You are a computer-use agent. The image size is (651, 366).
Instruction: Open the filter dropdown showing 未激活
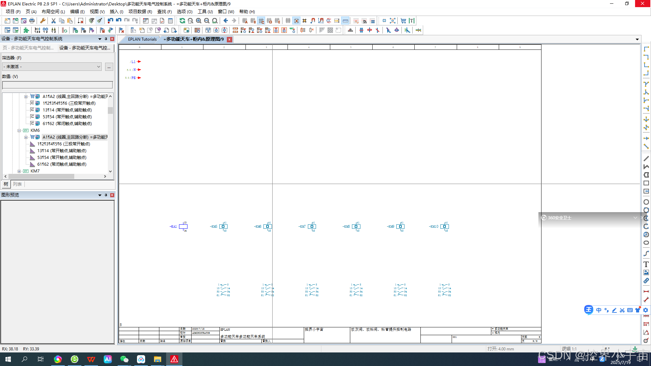point(52,67)
